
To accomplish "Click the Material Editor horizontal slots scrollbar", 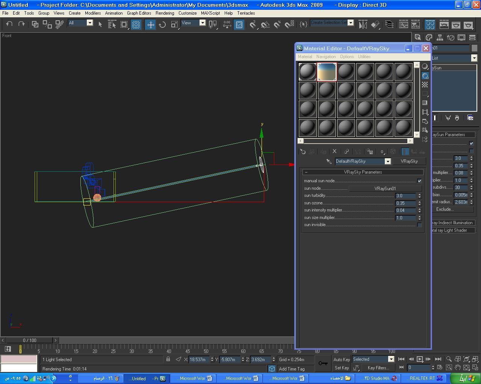I will pyautogui.click(x=355, y=141).
